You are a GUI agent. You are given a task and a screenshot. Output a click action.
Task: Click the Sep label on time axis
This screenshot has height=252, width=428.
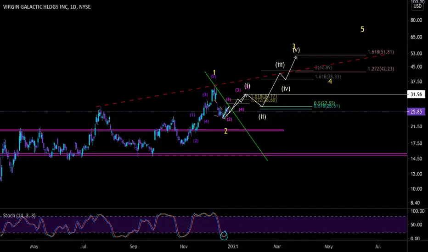[134, 247]
